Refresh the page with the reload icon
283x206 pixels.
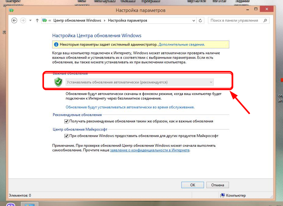(200, 20)
